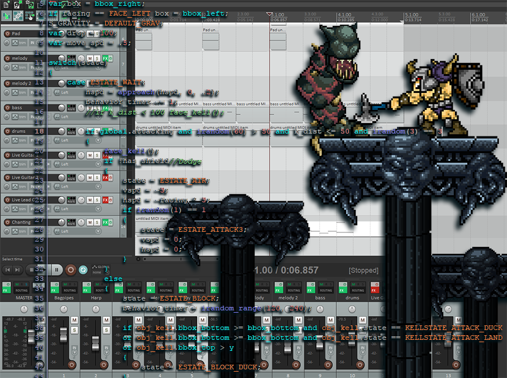Screen dimensions: 507x378
Task: Select the first 'Pad un...' media item
Action: pos(144,39)
